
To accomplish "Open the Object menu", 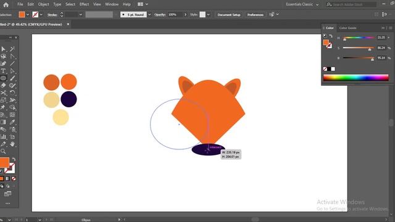I will [43, 4].
